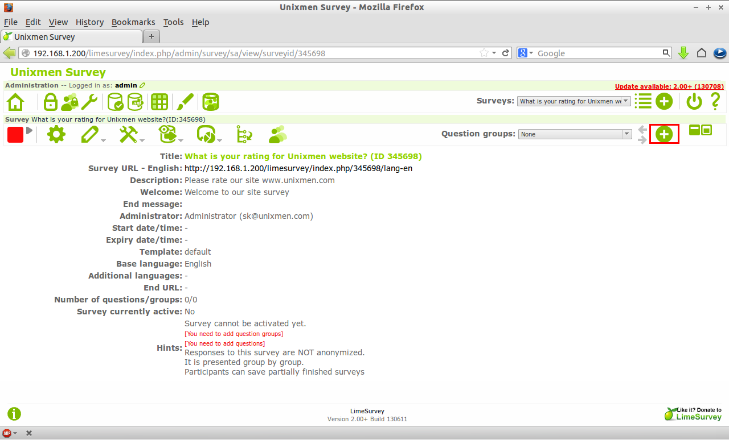Open the user management icon with lock
Image resolution: width=729 pixels, height=440 pixels.
click(69, 102)
